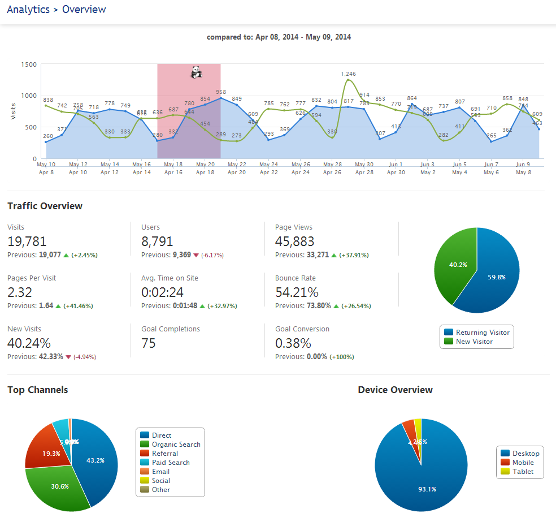Select the Paid Search legend label
556x522 pixels.
click(171, 463)
